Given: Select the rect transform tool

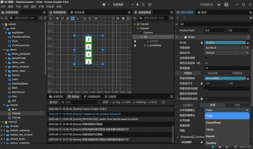Looking at the screenshot, I should (x=73, y=18).
